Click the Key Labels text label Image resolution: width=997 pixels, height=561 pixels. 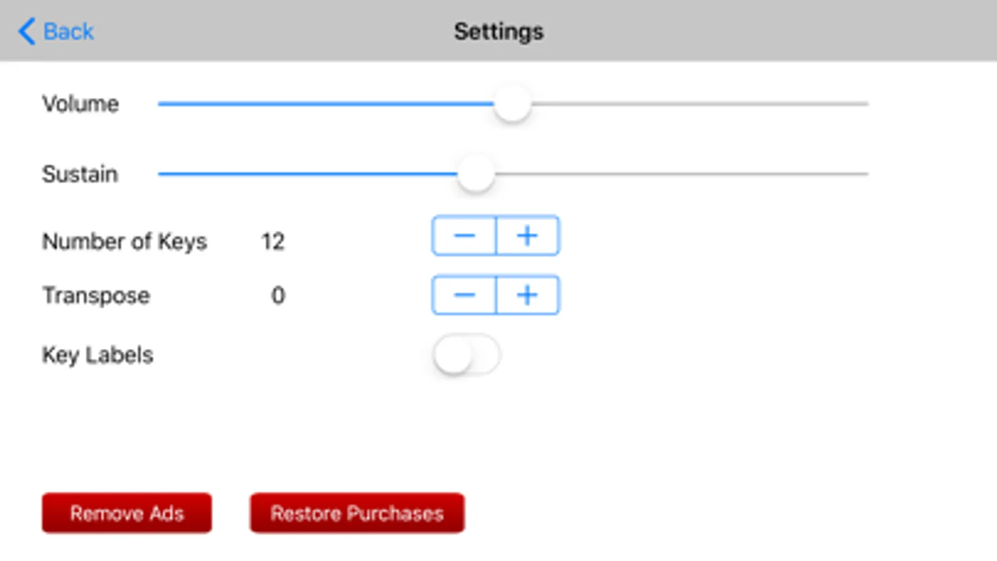click(x=97, y=355)
